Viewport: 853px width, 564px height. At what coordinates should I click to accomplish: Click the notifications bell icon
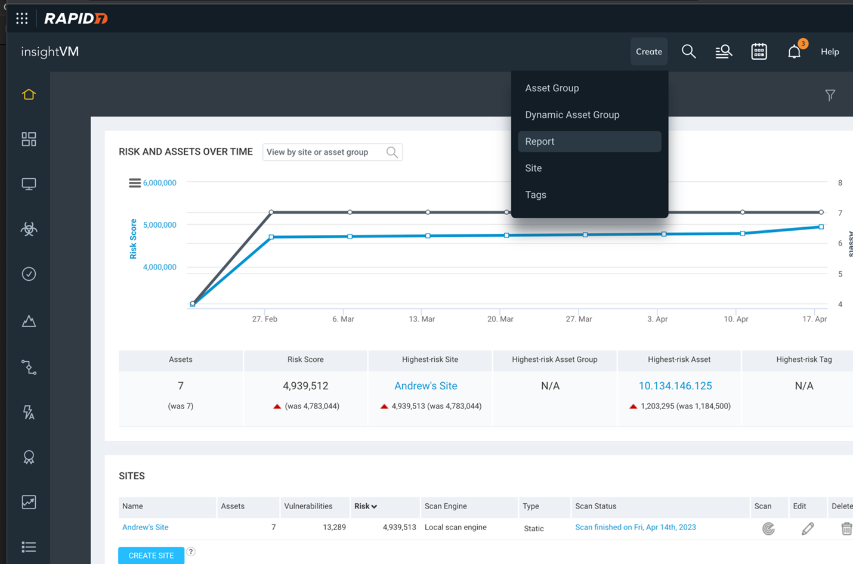(794, 52)
